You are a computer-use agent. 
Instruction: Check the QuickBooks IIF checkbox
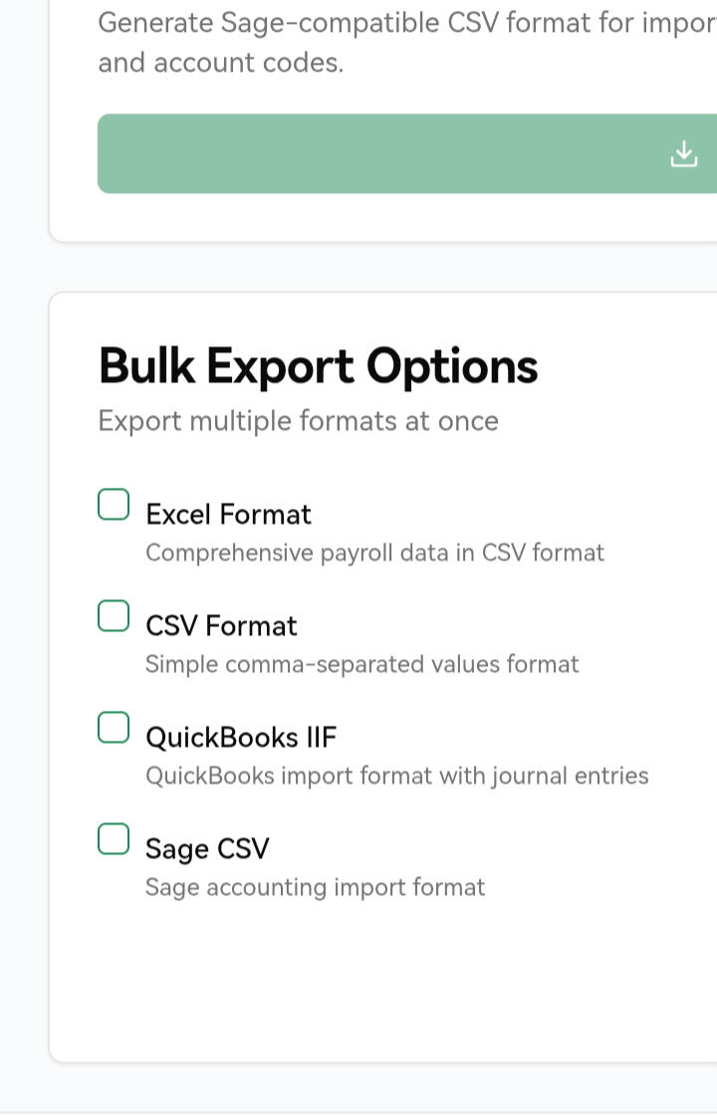click(114, 728)
